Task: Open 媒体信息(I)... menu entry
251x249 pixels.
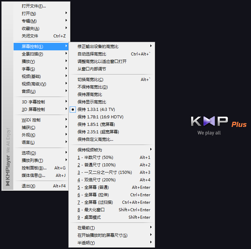Action: pos(33,176)
